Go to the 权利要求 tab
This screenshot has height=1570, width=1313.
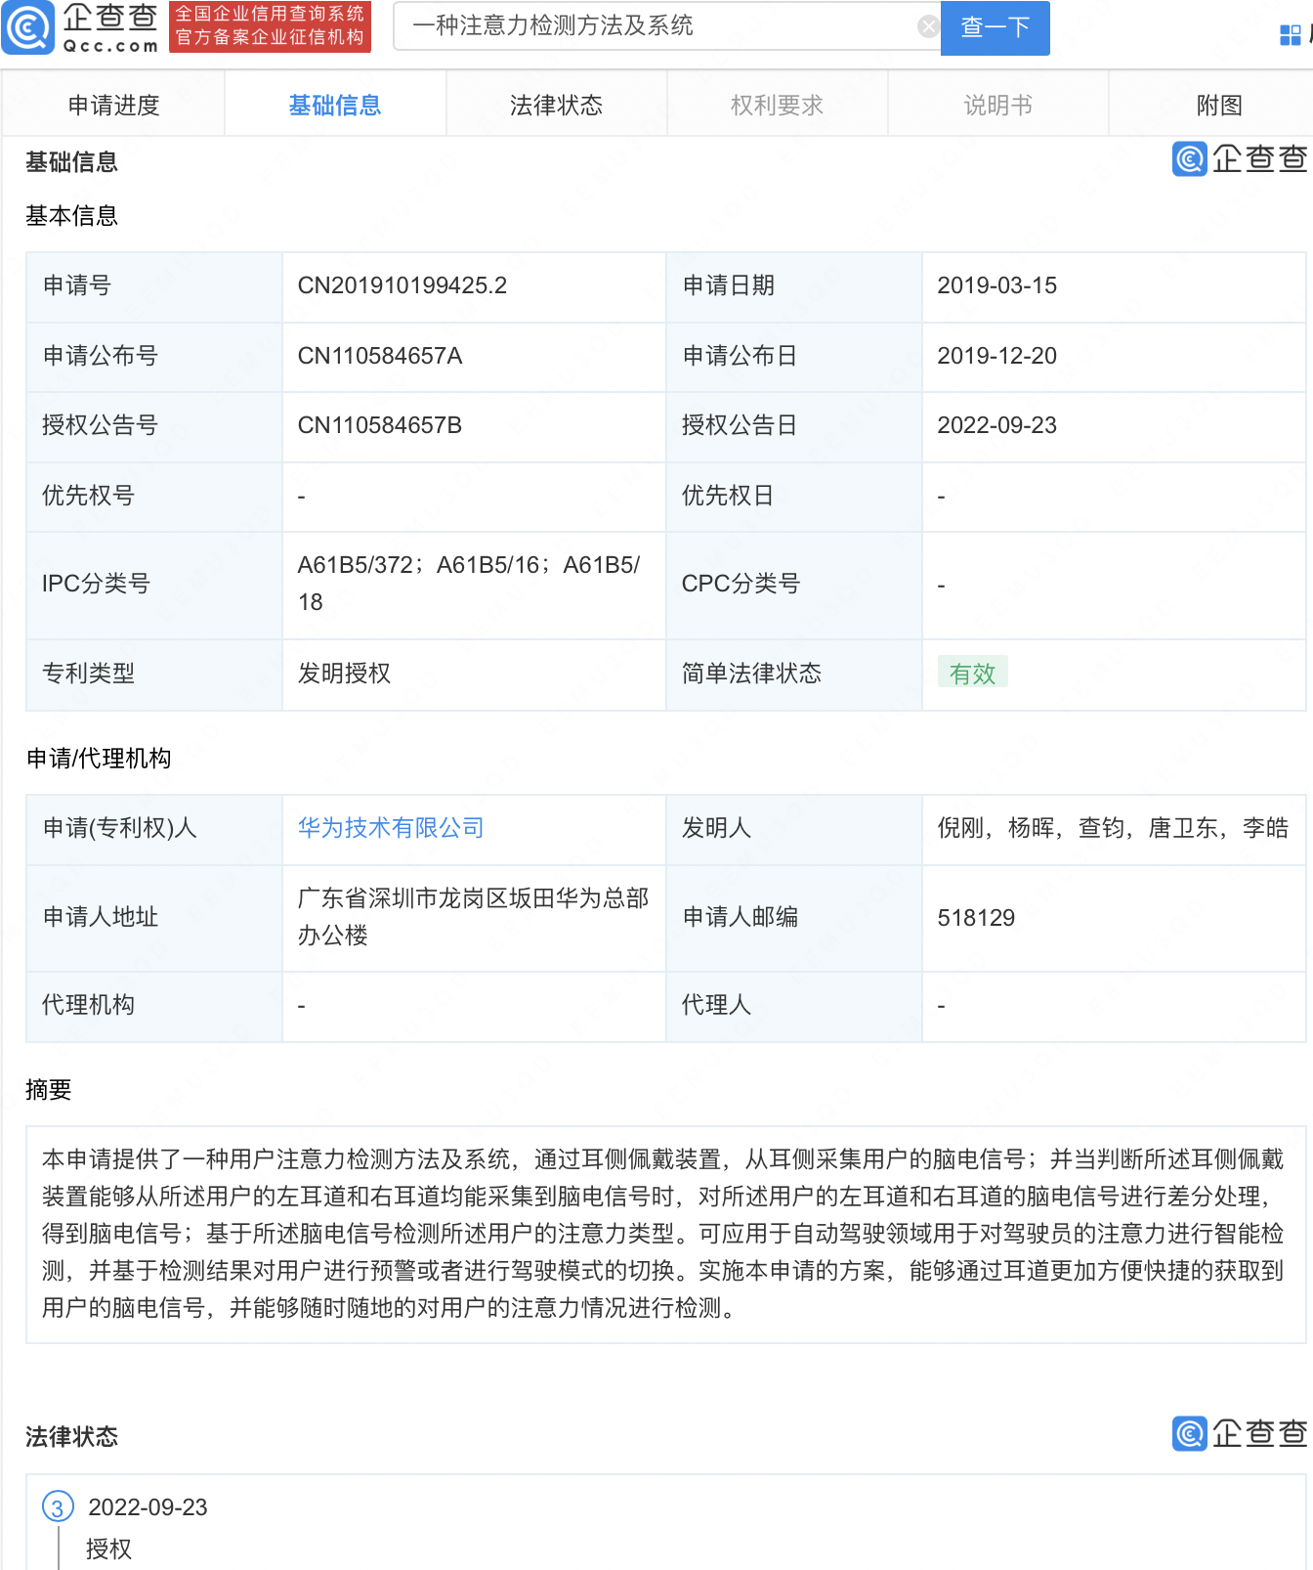pyautogui.click(x=777, y=105)
